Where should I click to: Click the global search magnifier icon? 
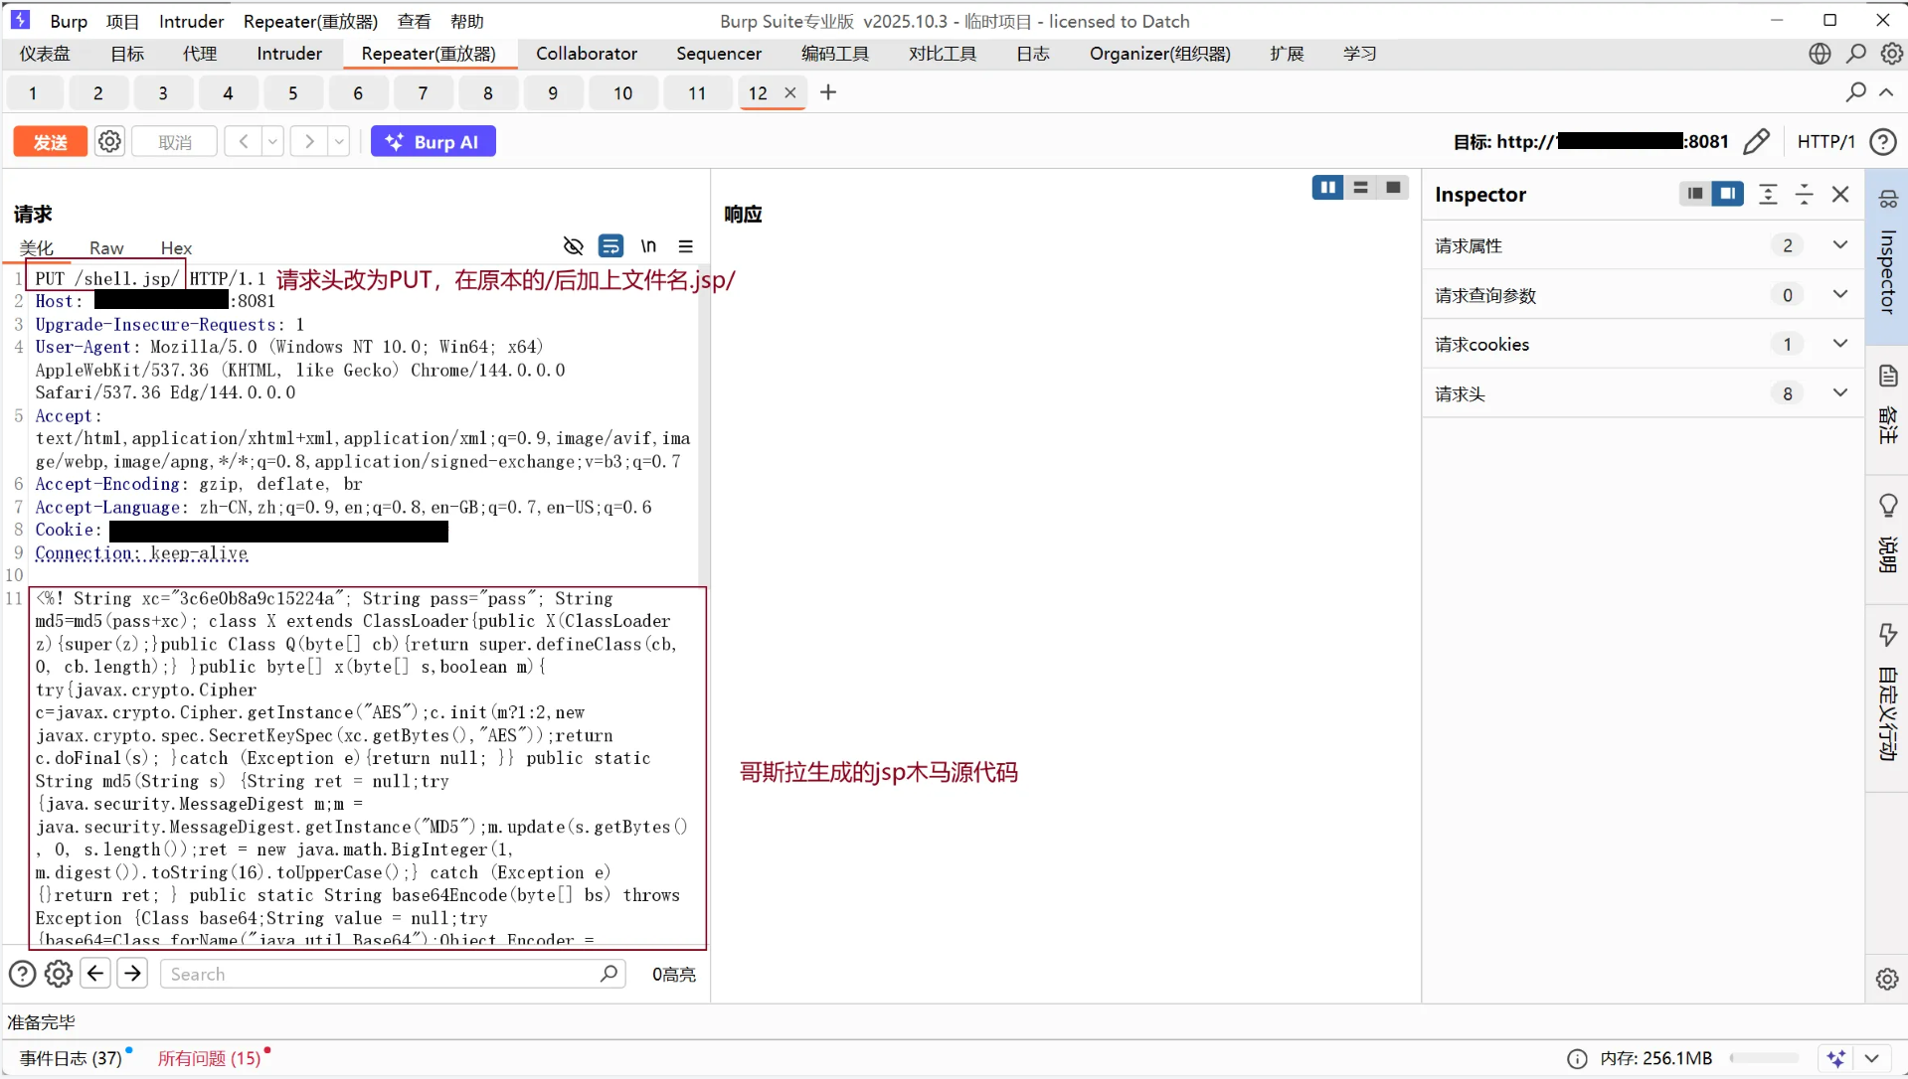[x=1856, y=54]
